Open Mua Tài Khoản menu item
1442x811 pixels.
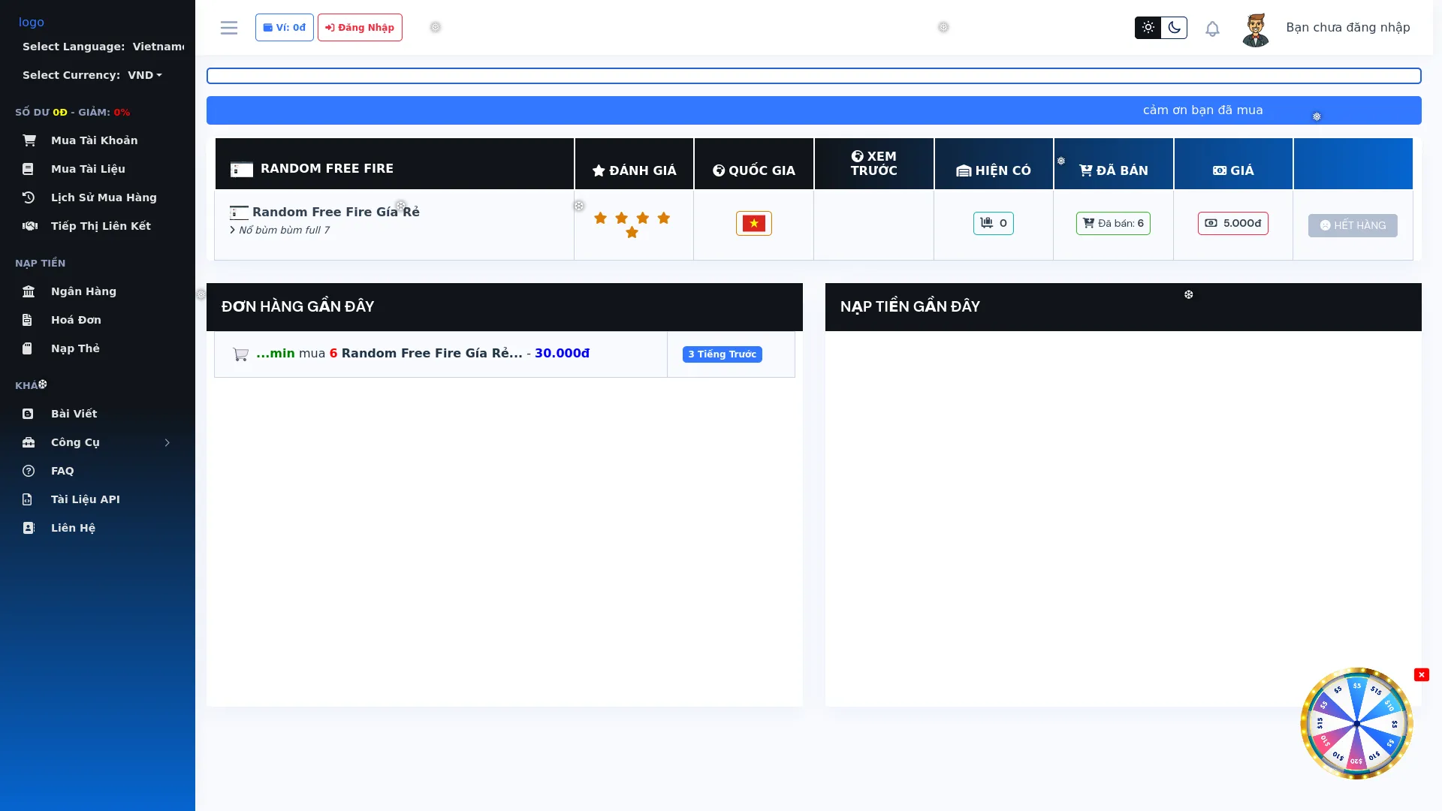(94, 140)
